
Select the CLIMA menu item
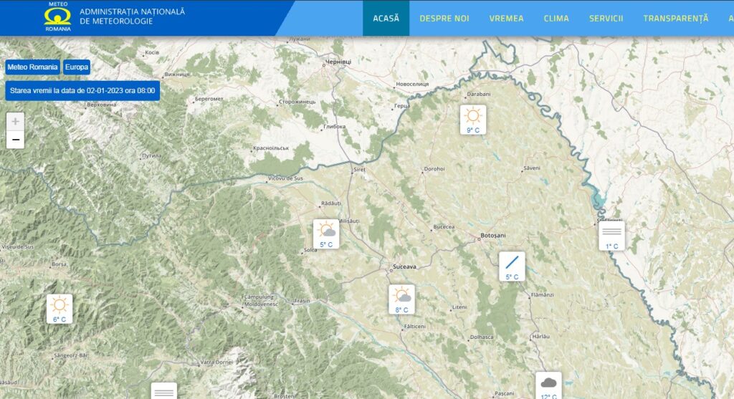(x=556, y=19)
